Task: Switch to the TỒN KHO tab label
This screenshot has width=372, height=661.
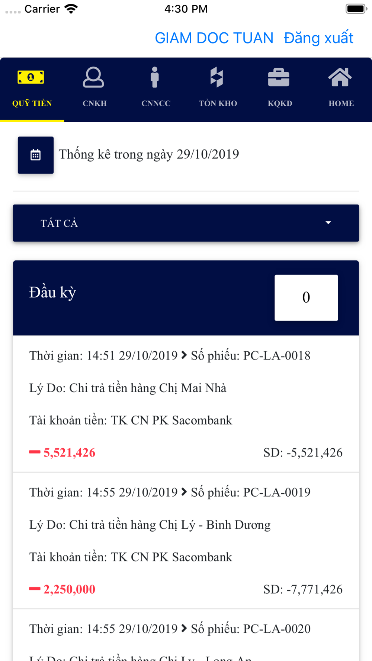Action: (218, 103)
